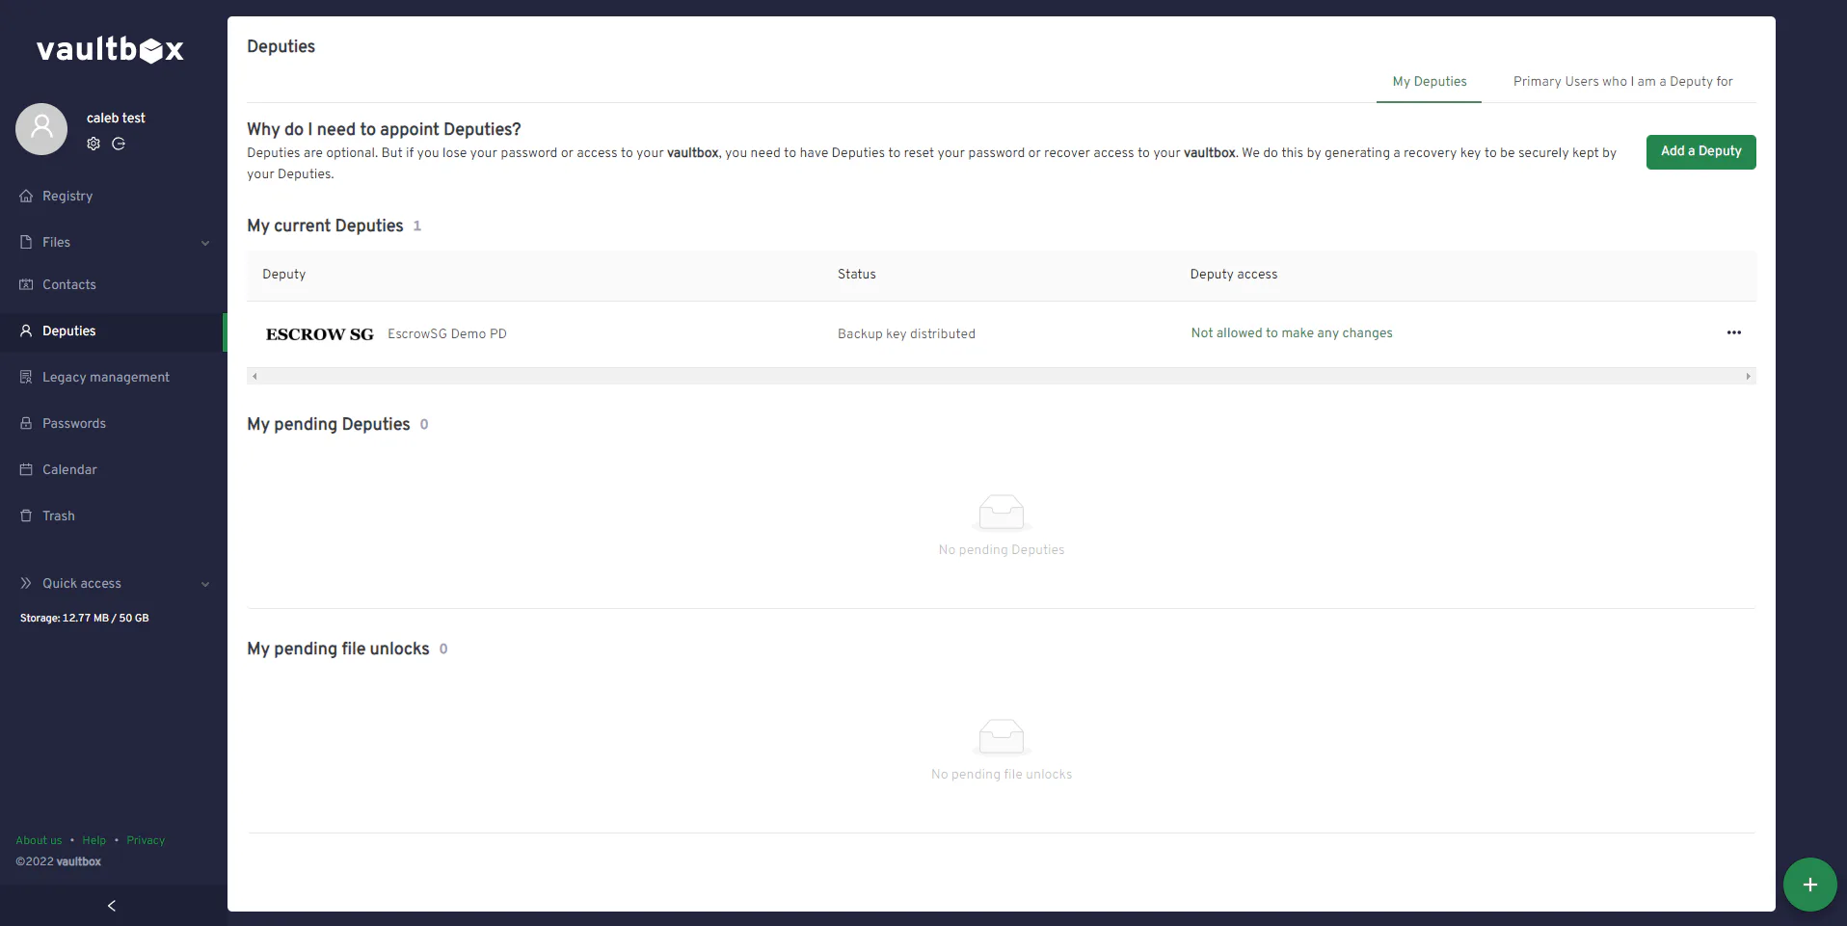Click the No pending file unlocks icon
1847x926 pixels.
1002,736
